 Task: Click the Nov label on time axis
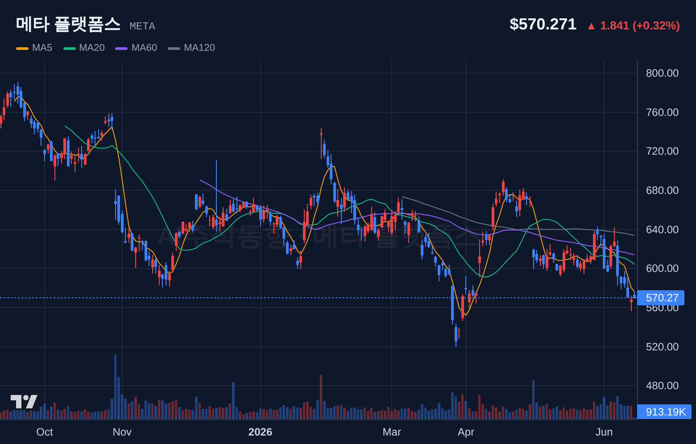pos(122,432)
